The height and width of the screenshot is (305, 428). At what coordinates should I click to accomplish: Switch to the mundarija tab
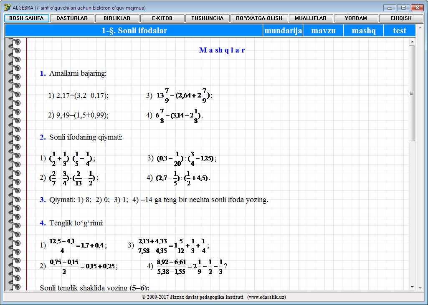point(284,30)
